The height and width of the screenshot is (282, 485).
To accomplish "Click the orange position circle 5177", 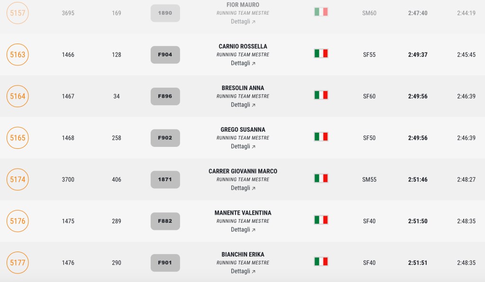I will click(18, 263).
